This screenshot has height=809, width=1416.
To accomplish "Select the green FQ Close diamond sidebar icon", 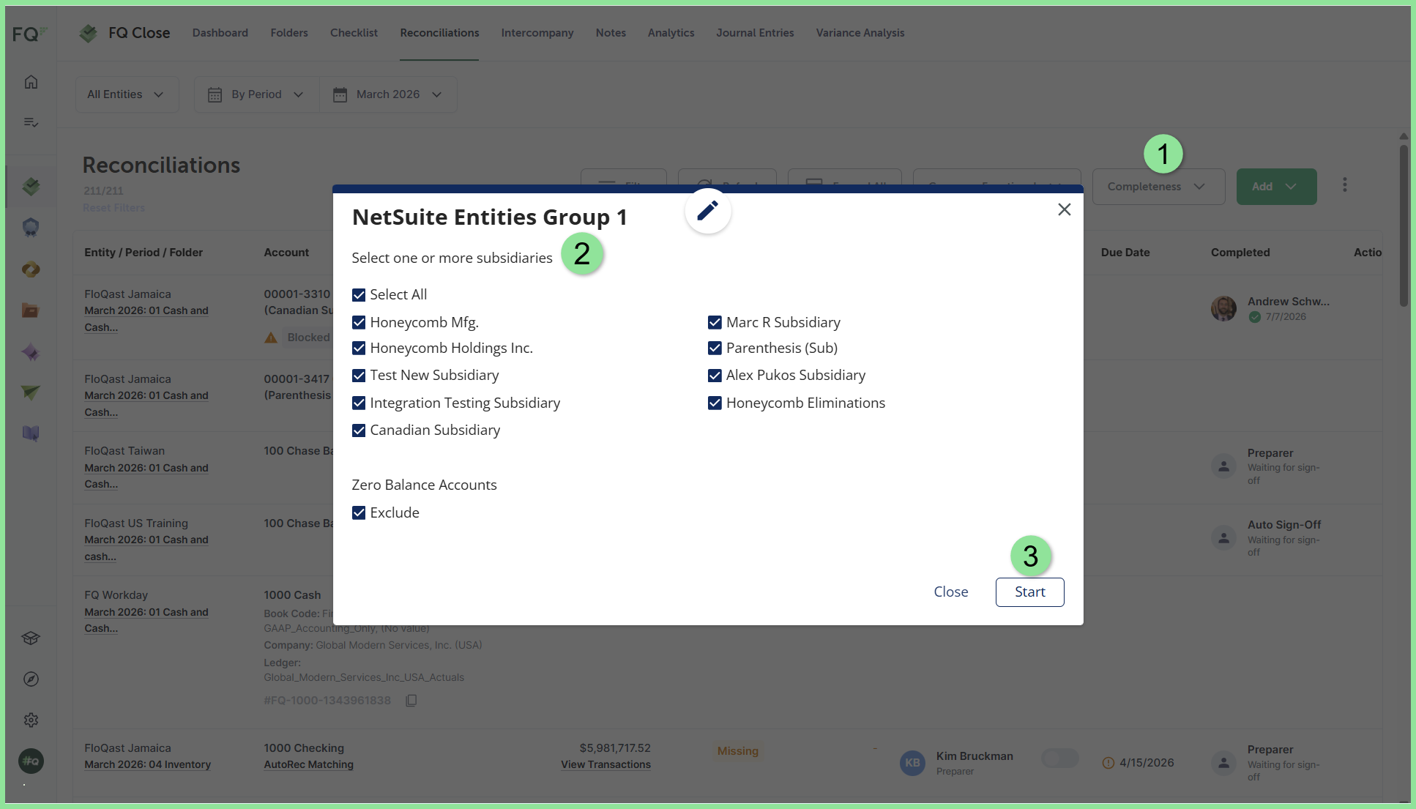I will (x=31, y=187).
